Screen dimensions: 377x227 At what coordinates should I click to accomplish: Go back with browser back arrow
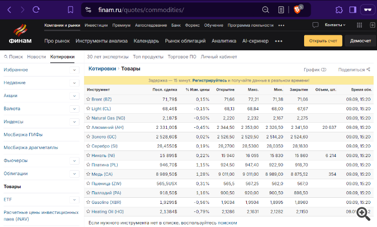10,10
